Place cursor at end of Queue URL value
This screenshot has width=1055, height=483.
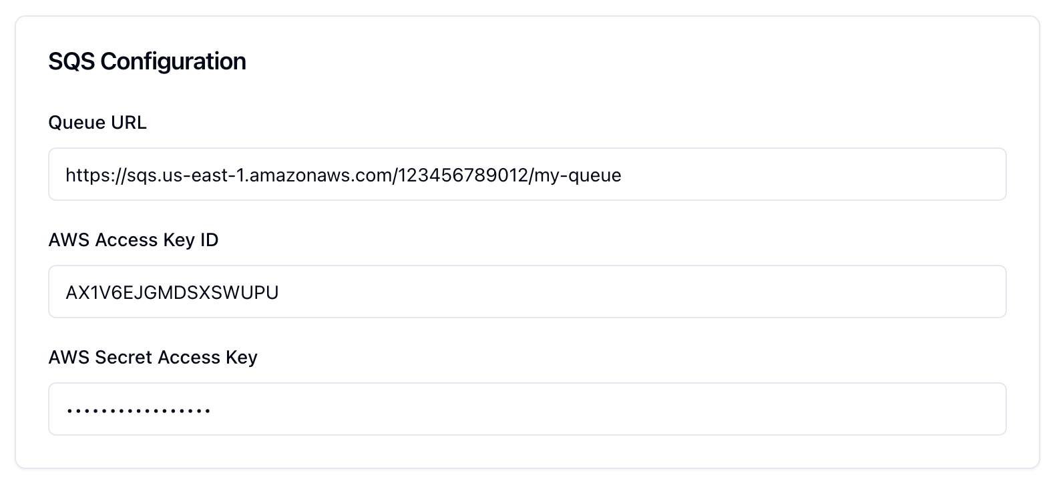click(624, 175)
